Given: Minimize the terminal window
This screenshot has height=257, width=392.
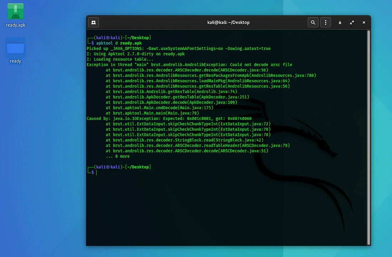Looking at the screenshot, I should (x=340, y=22).
